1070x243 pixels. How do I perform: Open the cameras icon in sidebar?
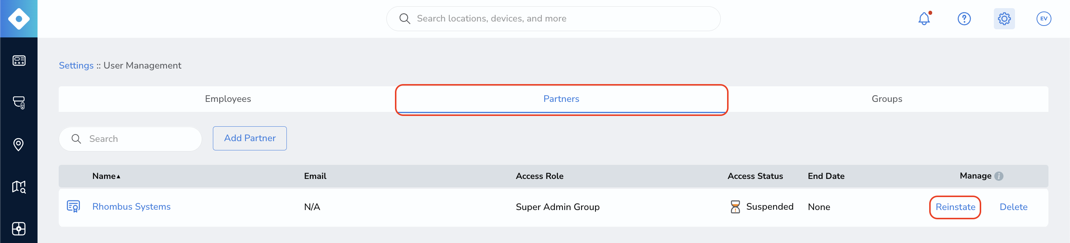(x=19, y=102)
